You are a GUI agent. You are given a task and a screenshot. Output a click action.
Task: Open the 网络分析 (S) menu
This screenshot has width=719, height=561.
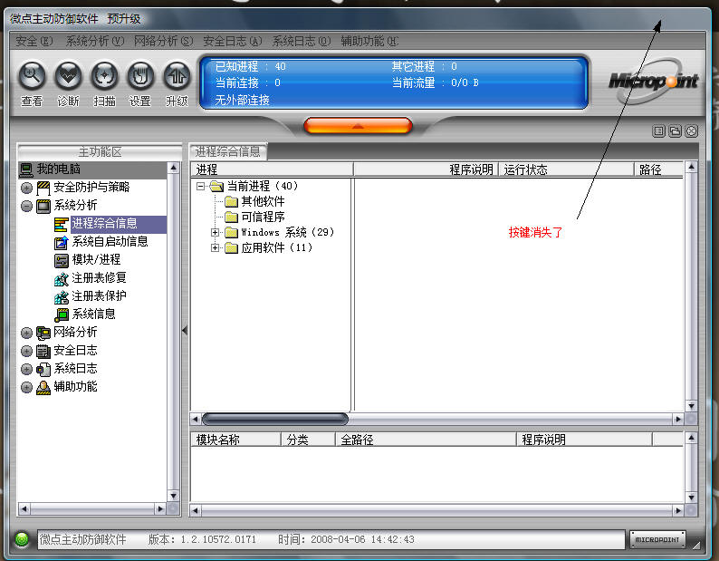[163, 42]
